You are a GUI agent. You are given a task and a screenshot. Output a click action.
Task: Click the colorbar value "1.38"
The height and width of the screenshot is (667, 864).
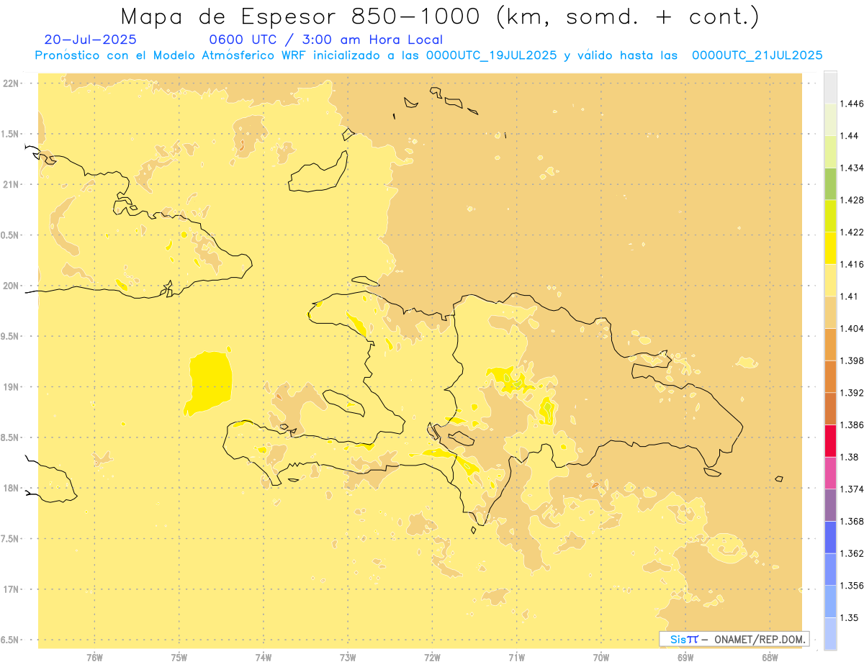point(850,457)
